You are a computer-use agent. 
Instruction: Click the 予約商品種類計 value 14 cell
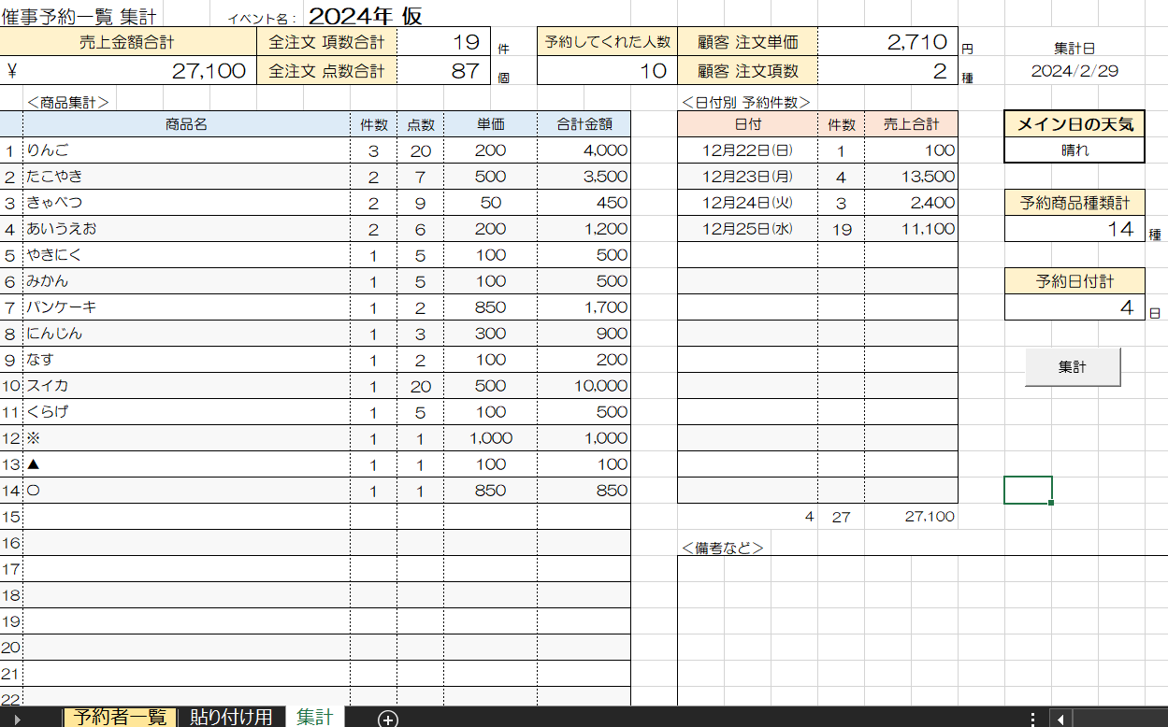(1074, 229)
